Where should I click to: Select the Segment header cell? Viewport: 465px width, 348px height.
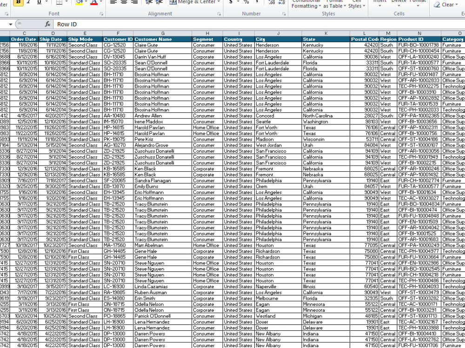click(207, 39)
